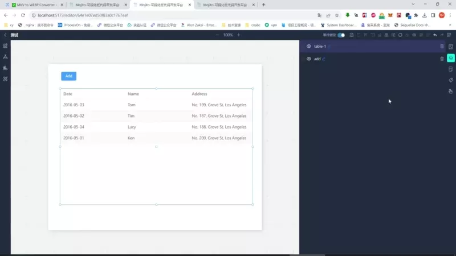
Task: Hide the table-1 layer using its eye icon
Action: [308, 47]
